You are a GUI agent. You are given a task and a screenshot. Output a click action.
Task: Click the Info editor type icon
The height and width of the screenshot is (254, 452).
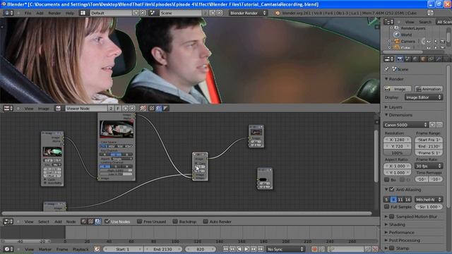[x=8, y=13]
